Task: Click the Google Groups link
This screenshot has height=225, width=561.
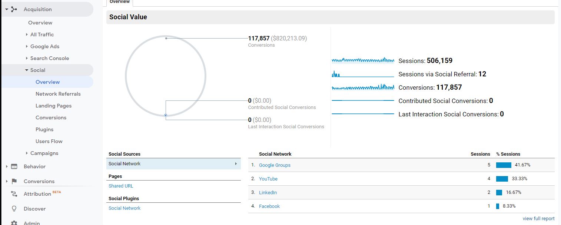Action: 275,165
